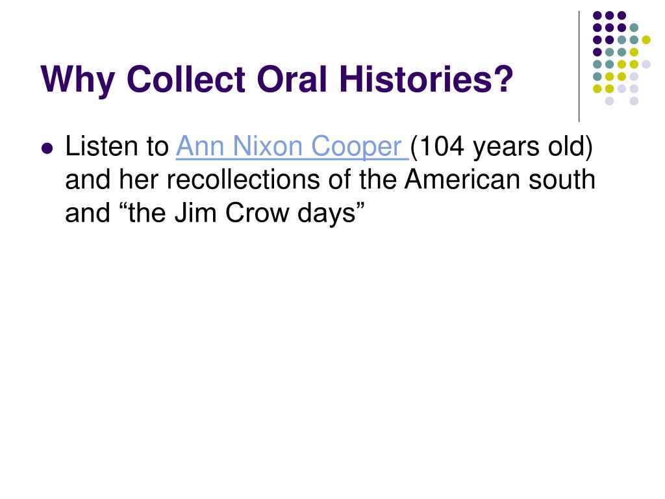Click the round bullet before "Listen to"
The width and height of the screenshot is (665, 499).
tap(47, 149)
